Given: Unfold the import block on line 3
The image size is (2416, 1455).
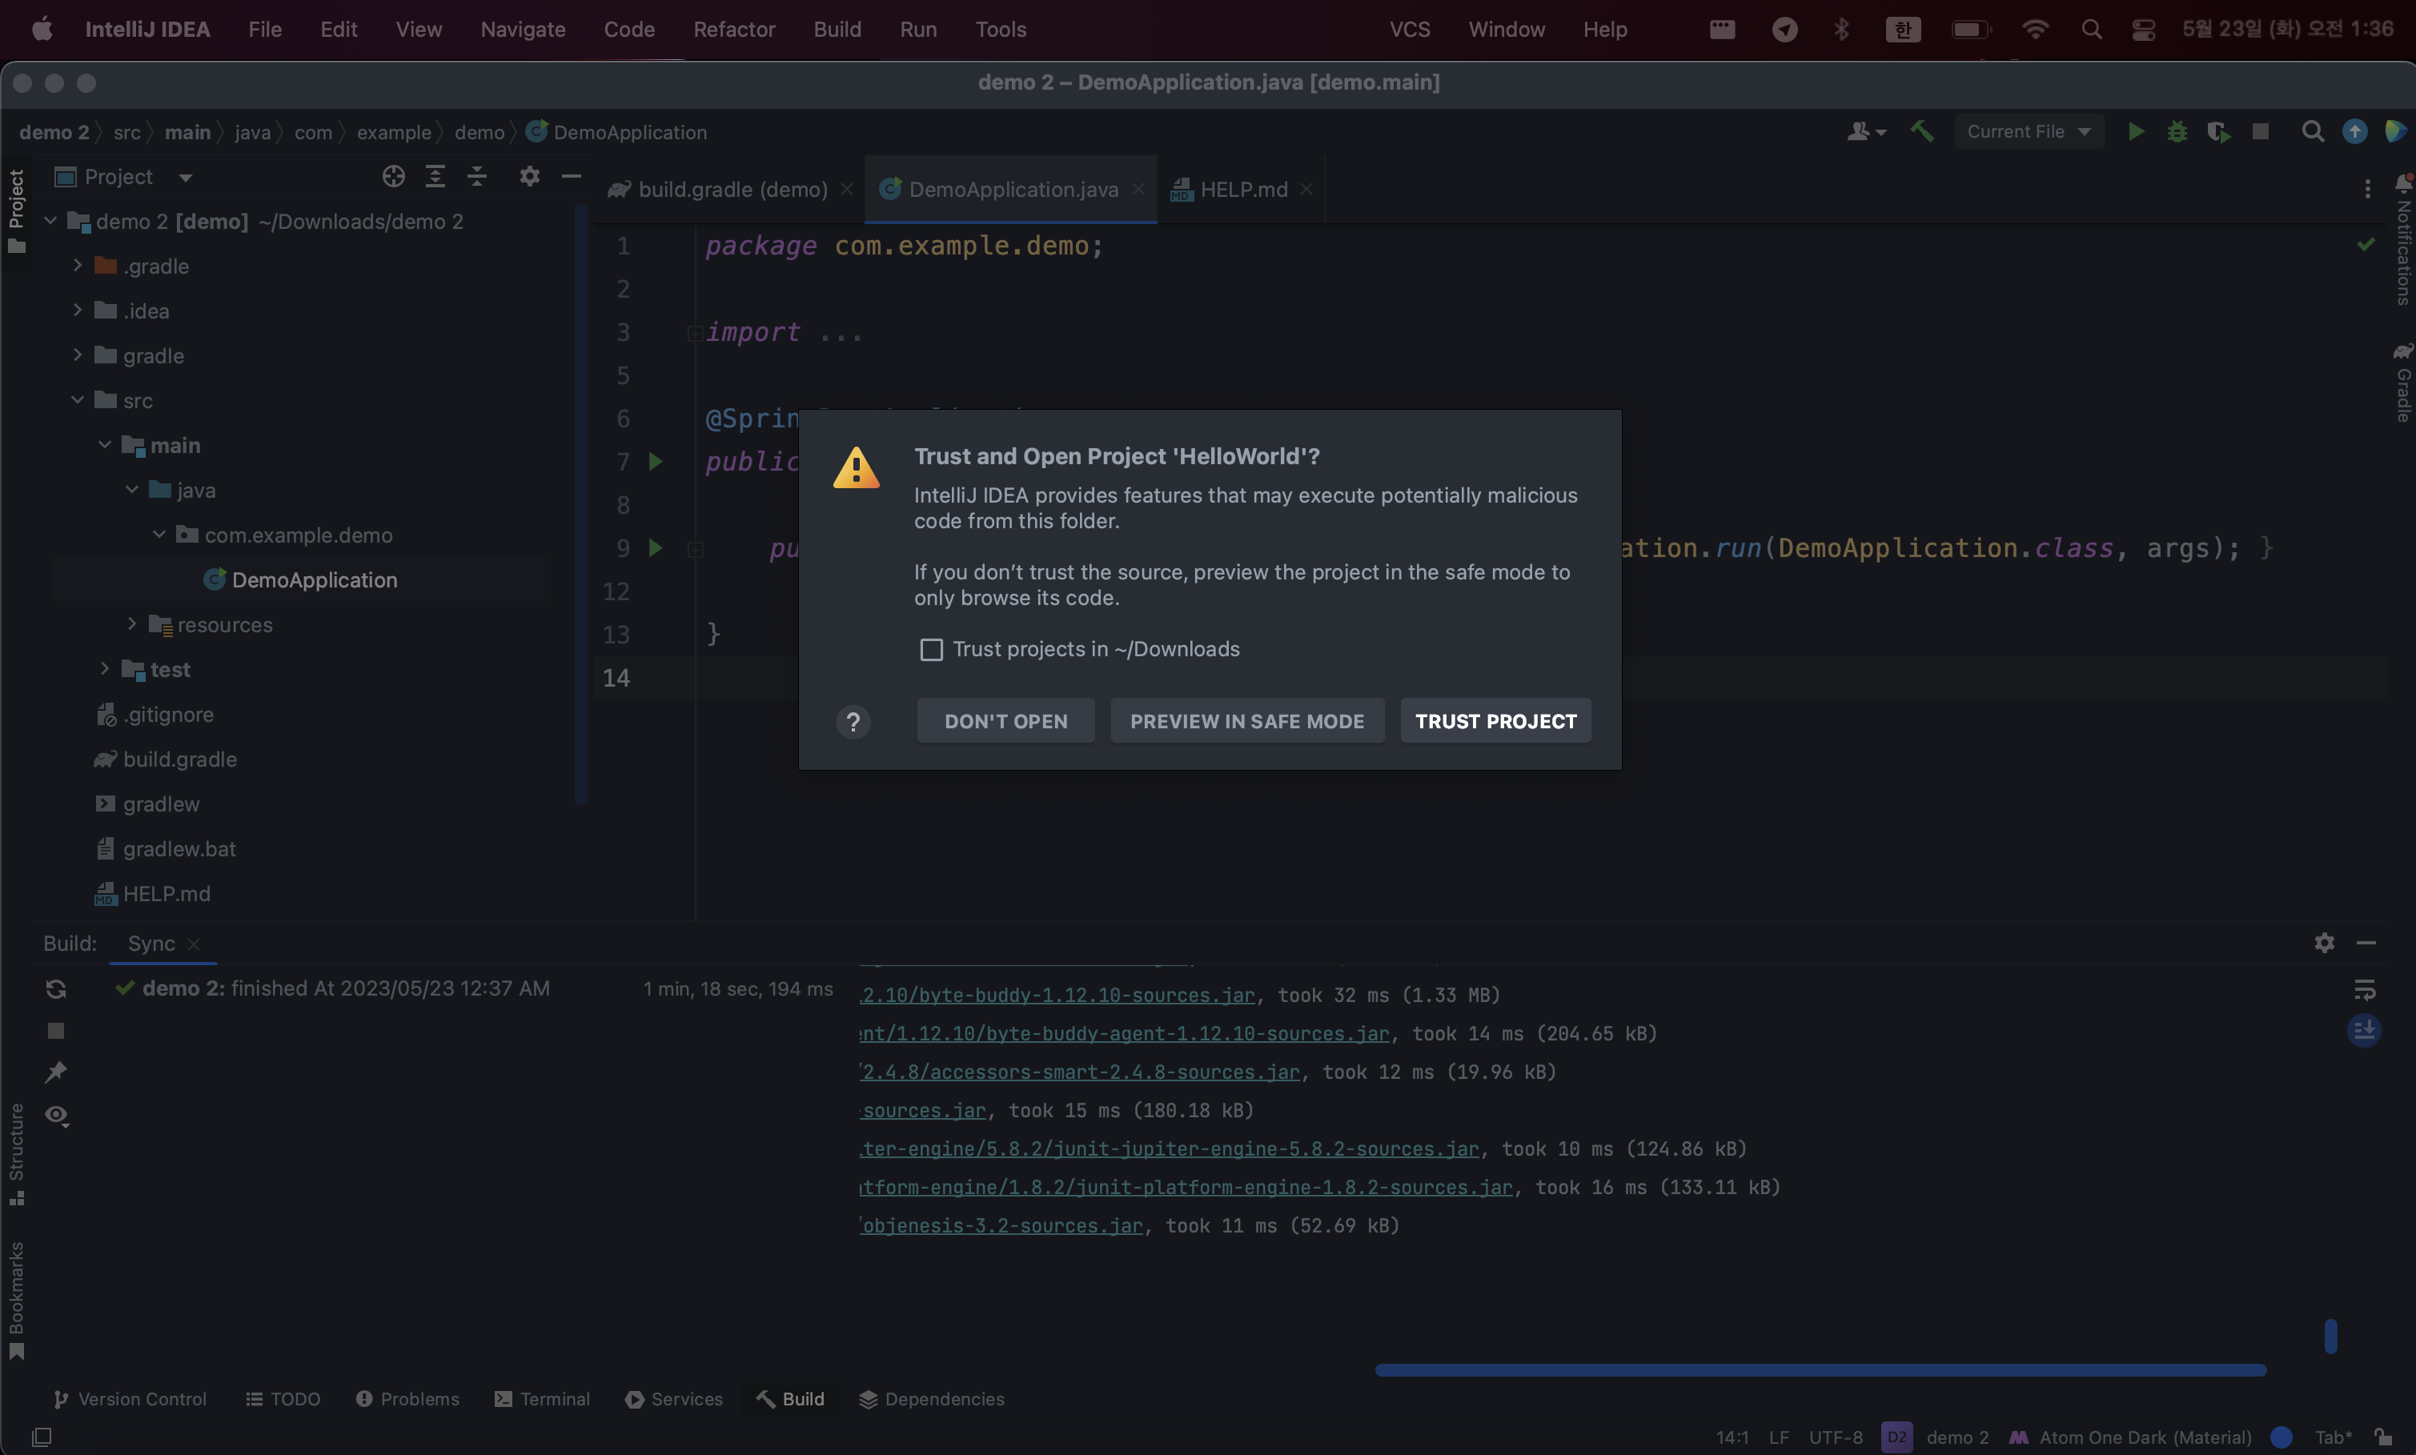Looking at the screenshot, I should pyautogui.click(x=695, y=332).
